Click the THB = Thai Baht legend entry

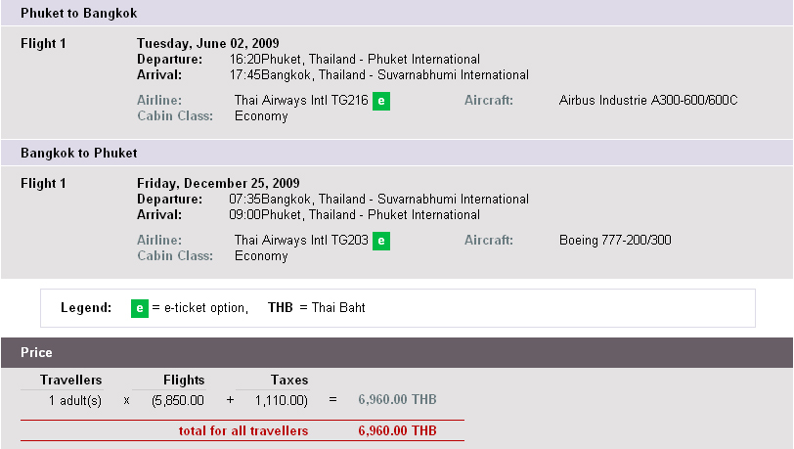coord(317,307)
